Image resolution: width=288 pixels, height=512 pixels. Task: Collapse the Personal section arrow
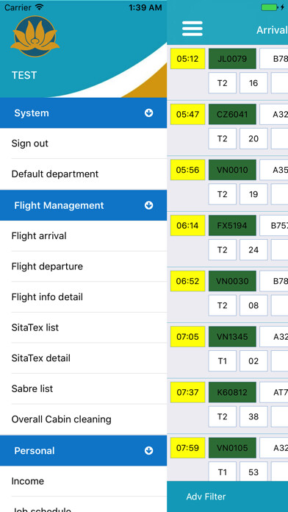(148, 451)
